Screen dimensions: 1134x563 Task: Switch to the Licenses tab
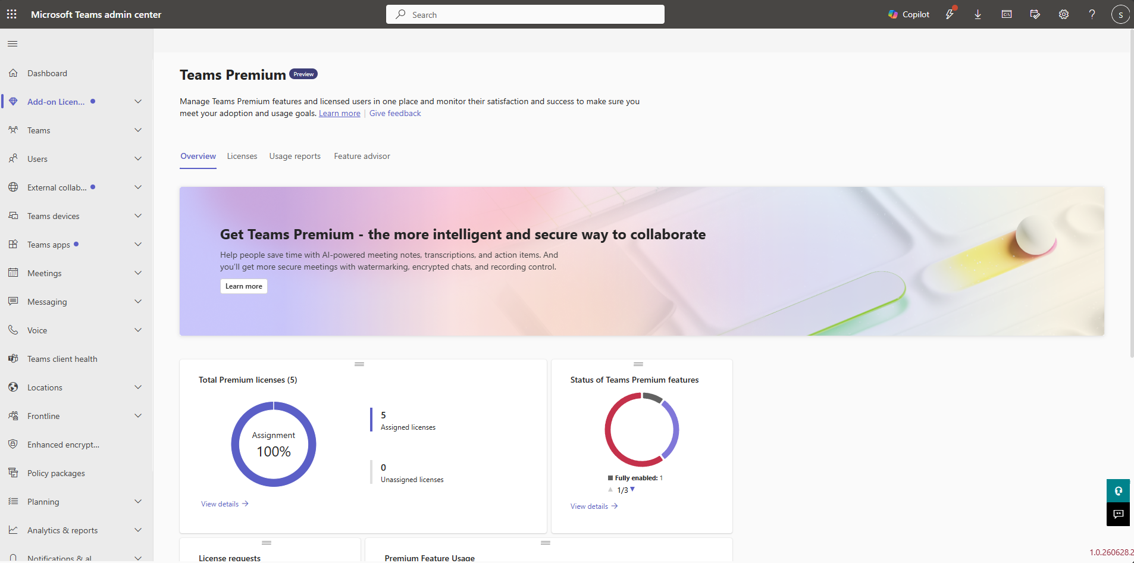click(x=242, y=156)
